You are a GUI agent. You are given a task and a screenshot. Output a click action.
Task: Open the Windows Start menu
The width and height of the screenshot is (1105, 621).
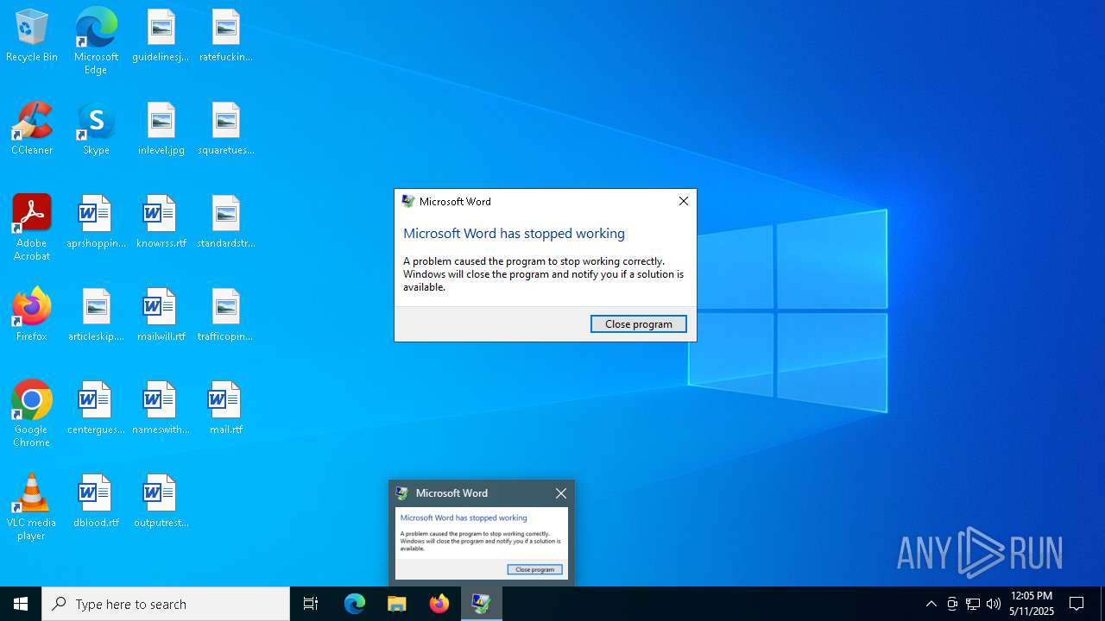(21, 604)
